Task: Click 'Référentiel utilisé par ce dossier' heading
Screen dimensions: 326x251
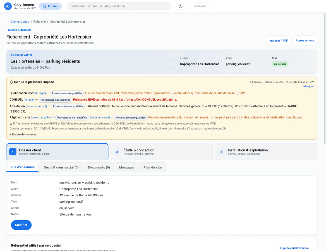Action: (x=36, y=245)
